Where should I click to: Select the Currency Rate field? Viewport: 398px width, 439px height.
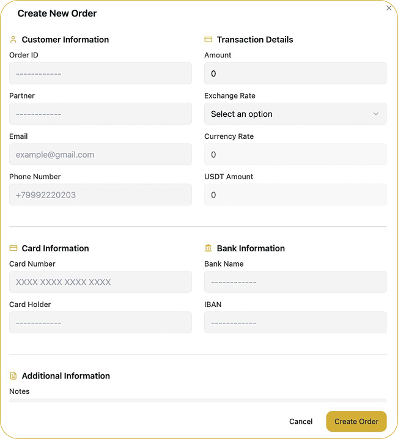[x=295, y=154]
